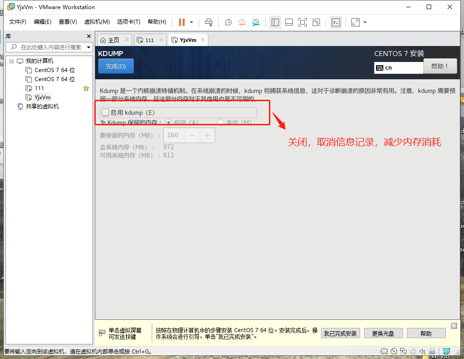Take a snapshot of the virtual machine
This screenshot has width=464, height=359.
[x=228, y=22]
